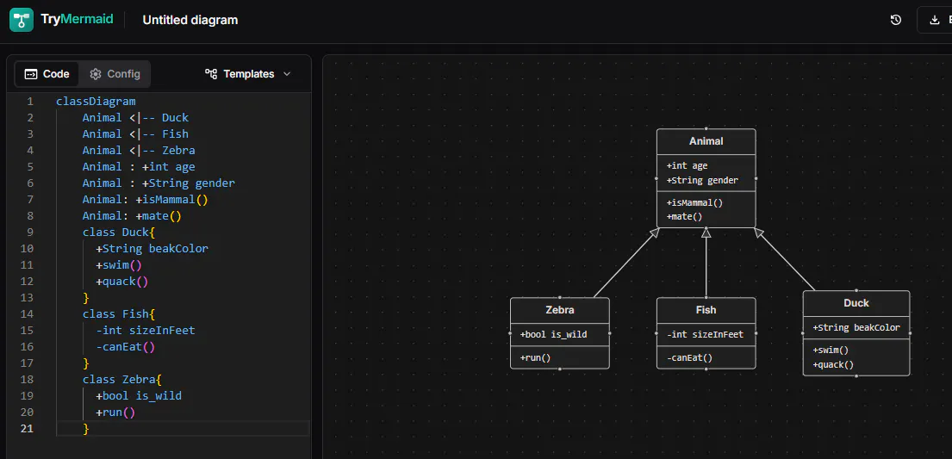Click code line 'Animal: +mate()'
The height and width of the screenshot is (459, 952).
tap(132, 216)
